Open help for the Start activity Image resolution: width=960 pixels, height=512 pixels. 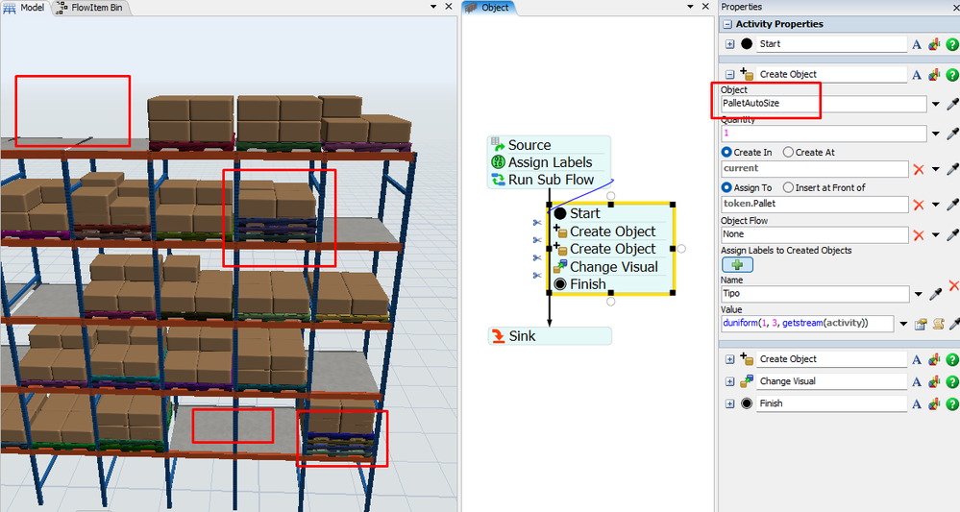point(952,44)
